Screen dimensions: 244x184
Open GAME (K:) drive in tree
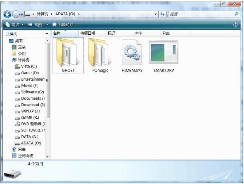point(30,118)
